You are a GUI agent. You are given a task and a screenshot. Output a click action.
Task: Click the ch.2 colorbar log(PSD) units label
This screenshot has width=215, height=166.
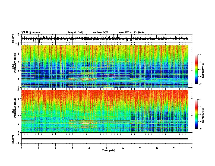[x=203, y=115]
